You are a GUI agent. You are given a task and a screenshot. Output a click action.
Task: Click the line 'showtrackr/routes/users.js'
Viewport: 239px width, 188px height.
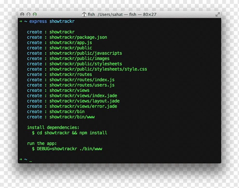click(82, 85)
